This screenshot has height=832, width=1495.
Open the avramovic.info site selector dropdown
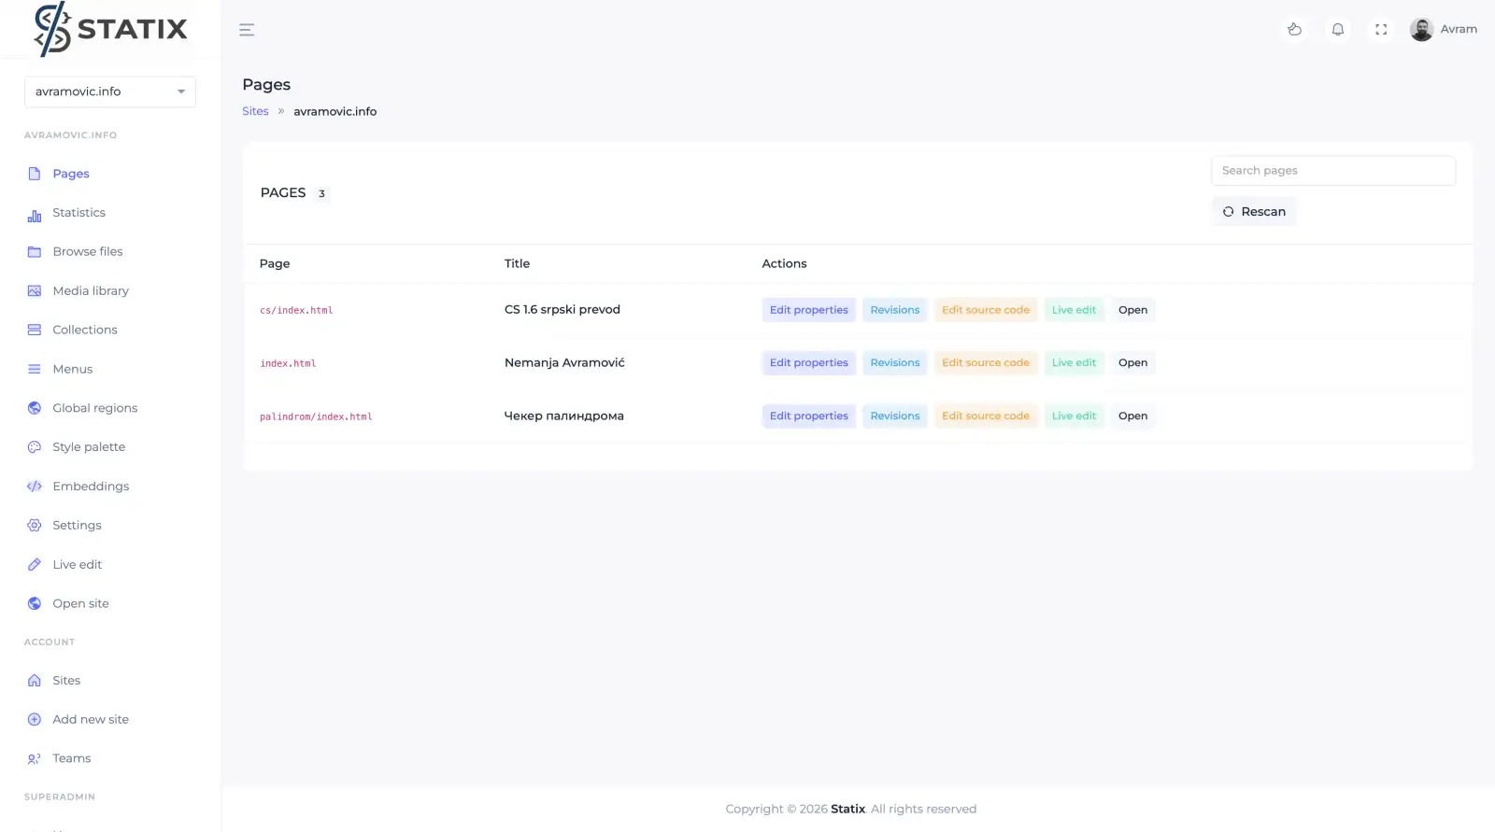click(x=110, y=92)
